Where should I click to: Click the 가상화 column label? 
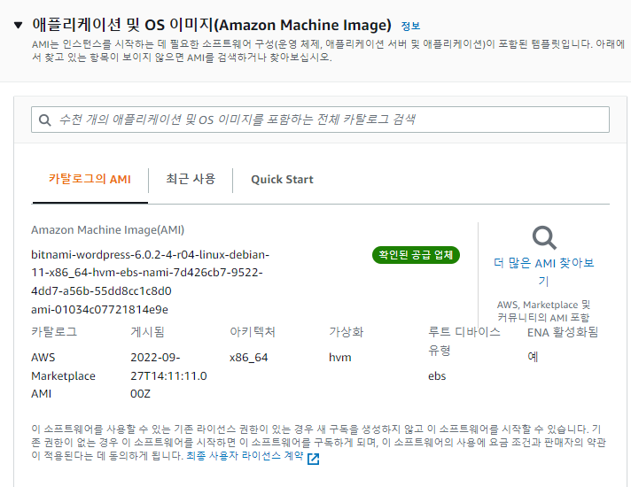(x=347, y=332)
